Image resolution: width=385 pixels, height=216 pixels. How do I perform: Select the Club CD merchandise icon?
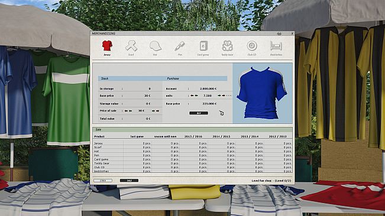(252, 46)
